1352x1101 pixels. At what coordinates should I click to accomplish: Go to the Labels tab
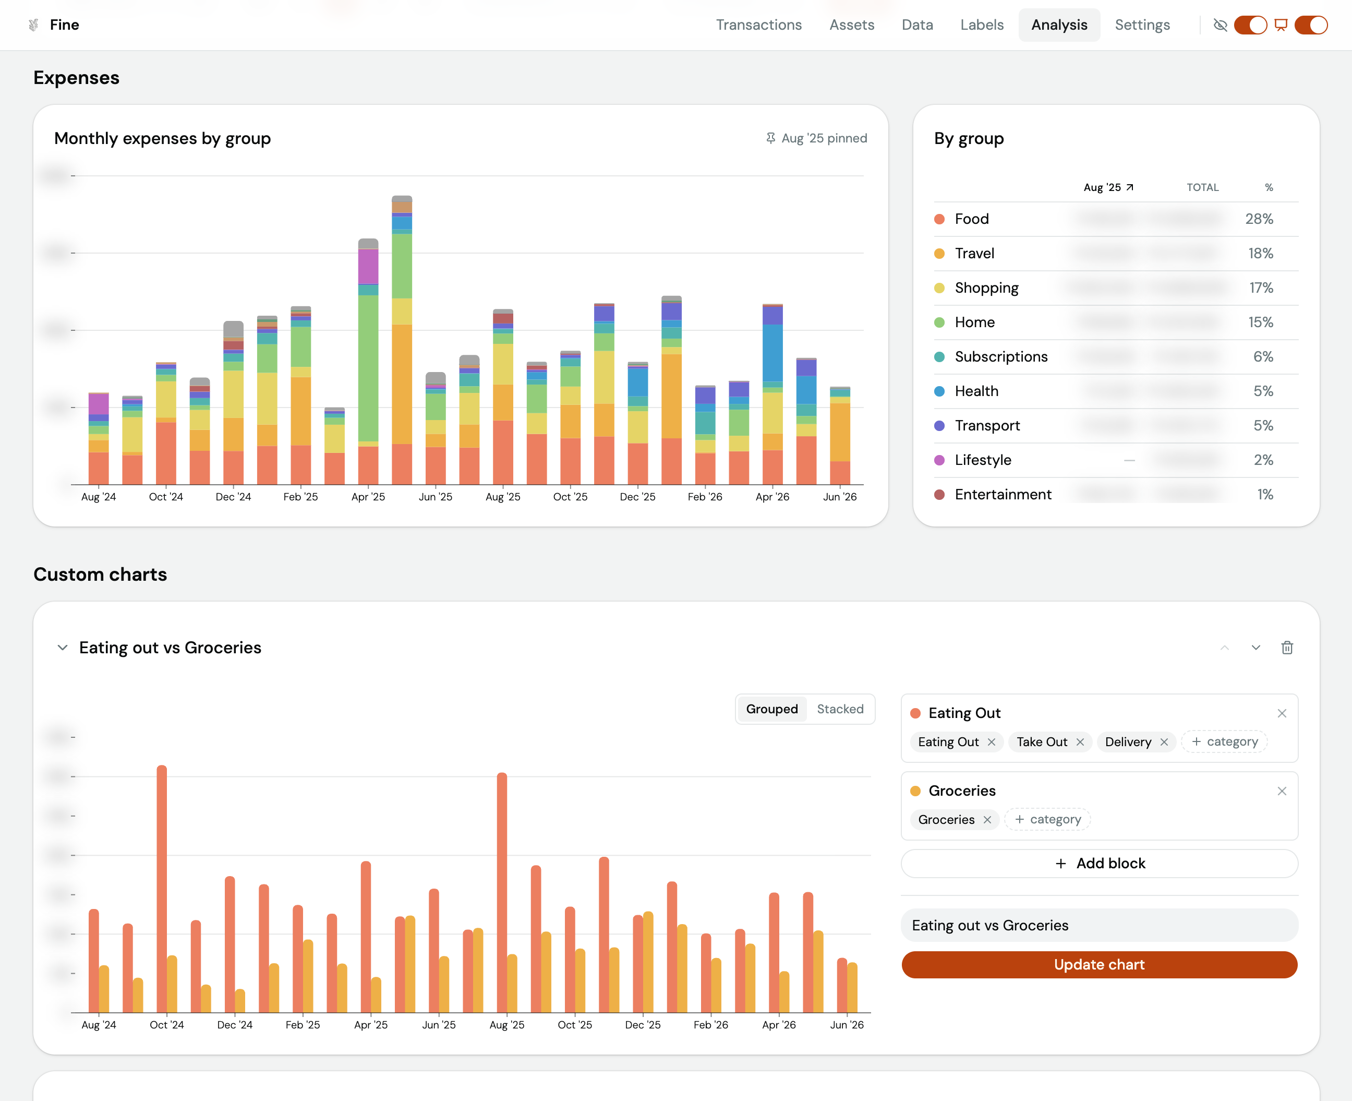[982, 25]
